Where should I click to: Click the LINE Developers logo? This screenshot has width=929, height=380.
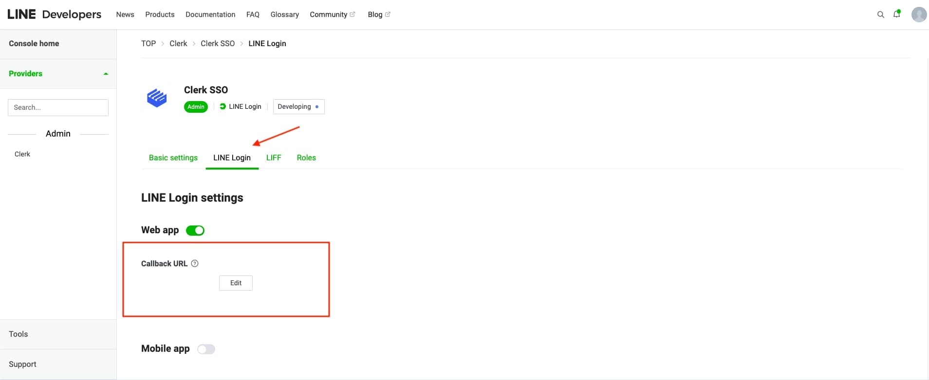pos(54,15)
